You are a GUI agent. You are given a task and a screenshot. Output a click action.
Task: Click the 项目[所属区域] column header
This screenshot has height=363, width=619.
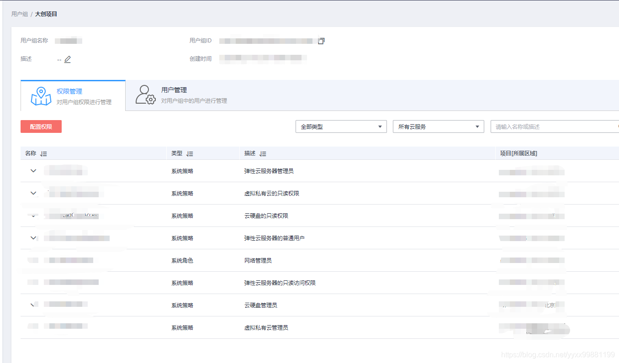(x=518, y=154)
